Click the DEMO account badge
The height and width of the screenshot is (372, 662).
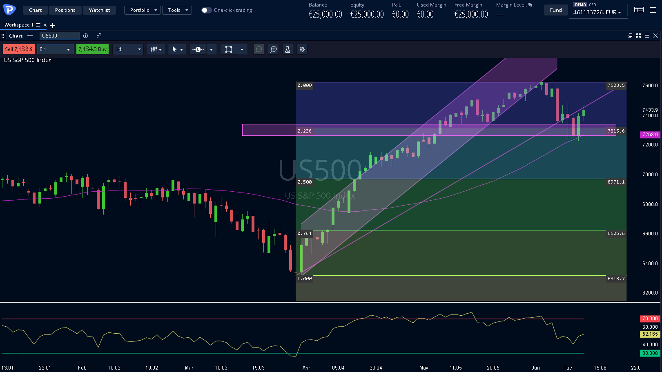coord(580,5)
